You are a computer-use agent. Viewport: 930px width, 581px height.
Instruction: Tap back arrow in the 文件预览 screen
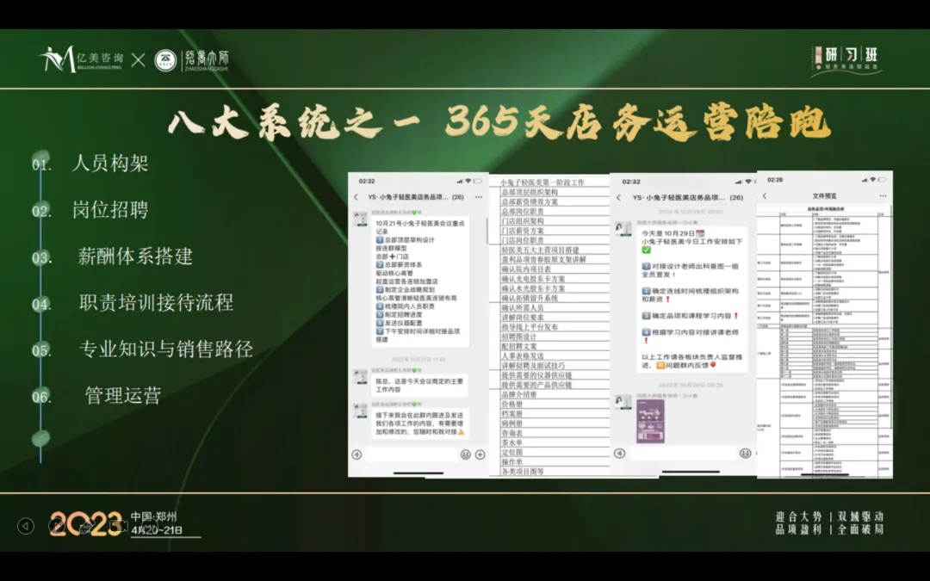click(765, 195)
